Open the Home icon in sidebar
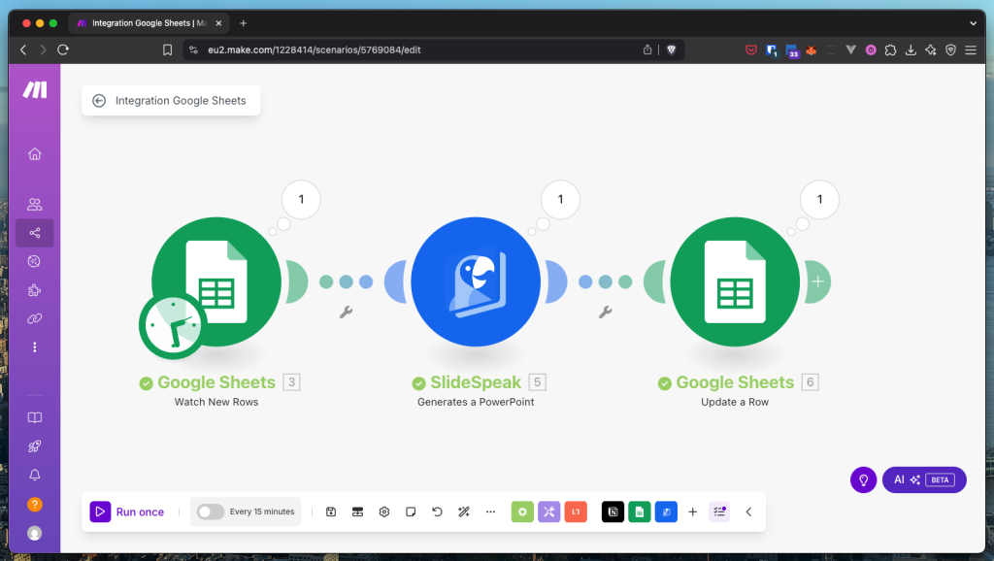994x561 pixels. (x=35, y=154)
